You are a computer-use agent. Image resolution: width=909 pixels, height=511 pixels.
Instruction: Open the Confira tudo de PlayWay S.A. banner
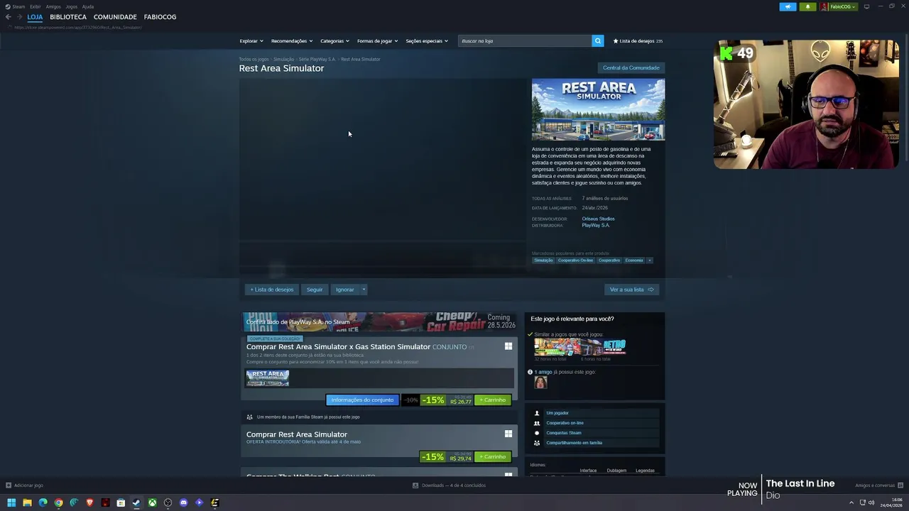380,322
